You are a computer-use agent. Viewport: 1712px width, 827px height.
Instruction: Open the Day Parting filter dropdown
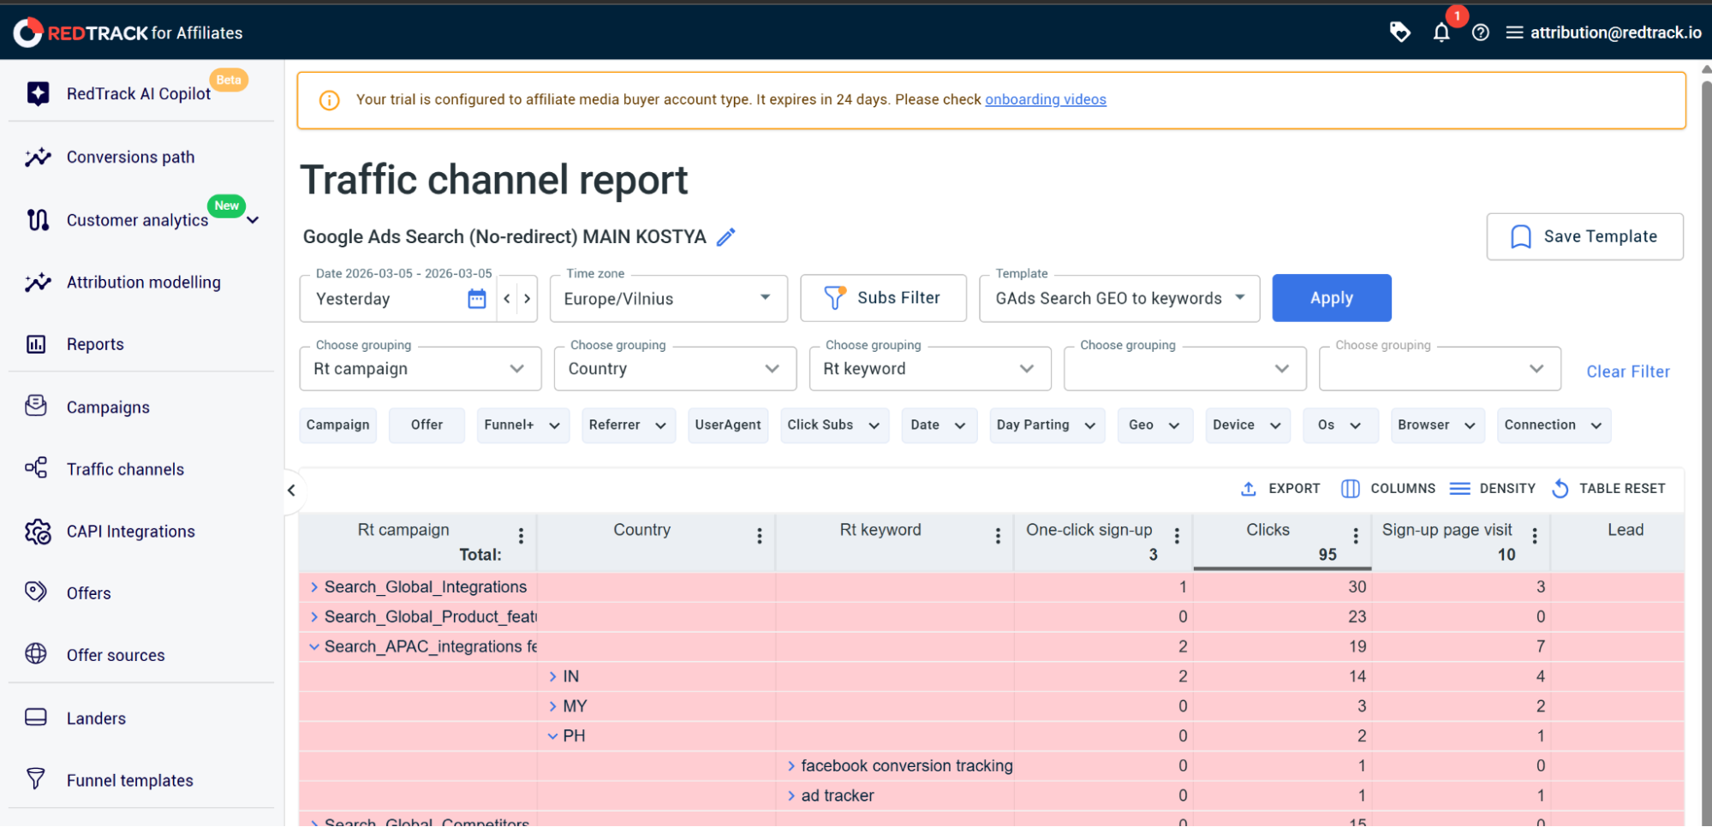click(1047, 425)
